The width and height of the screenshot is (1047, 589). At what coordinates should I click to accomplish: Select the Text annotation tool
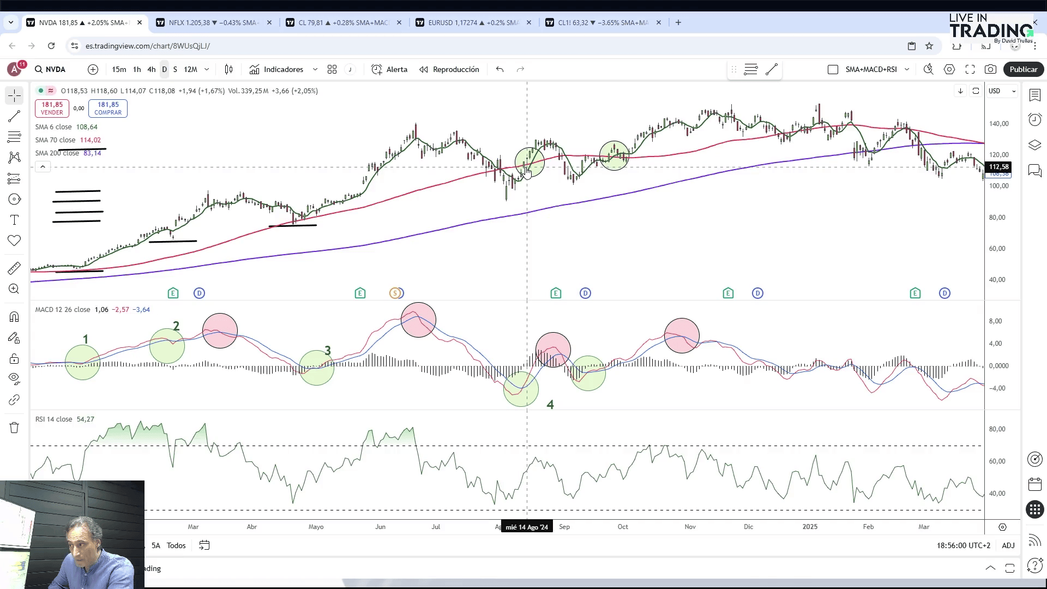(14, 220)
